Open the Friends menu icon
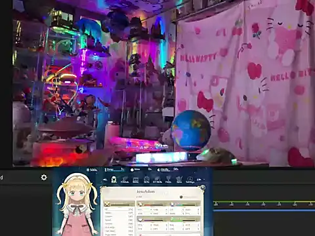Viewport: 315px width, 236px height. [x=125, y=180]
